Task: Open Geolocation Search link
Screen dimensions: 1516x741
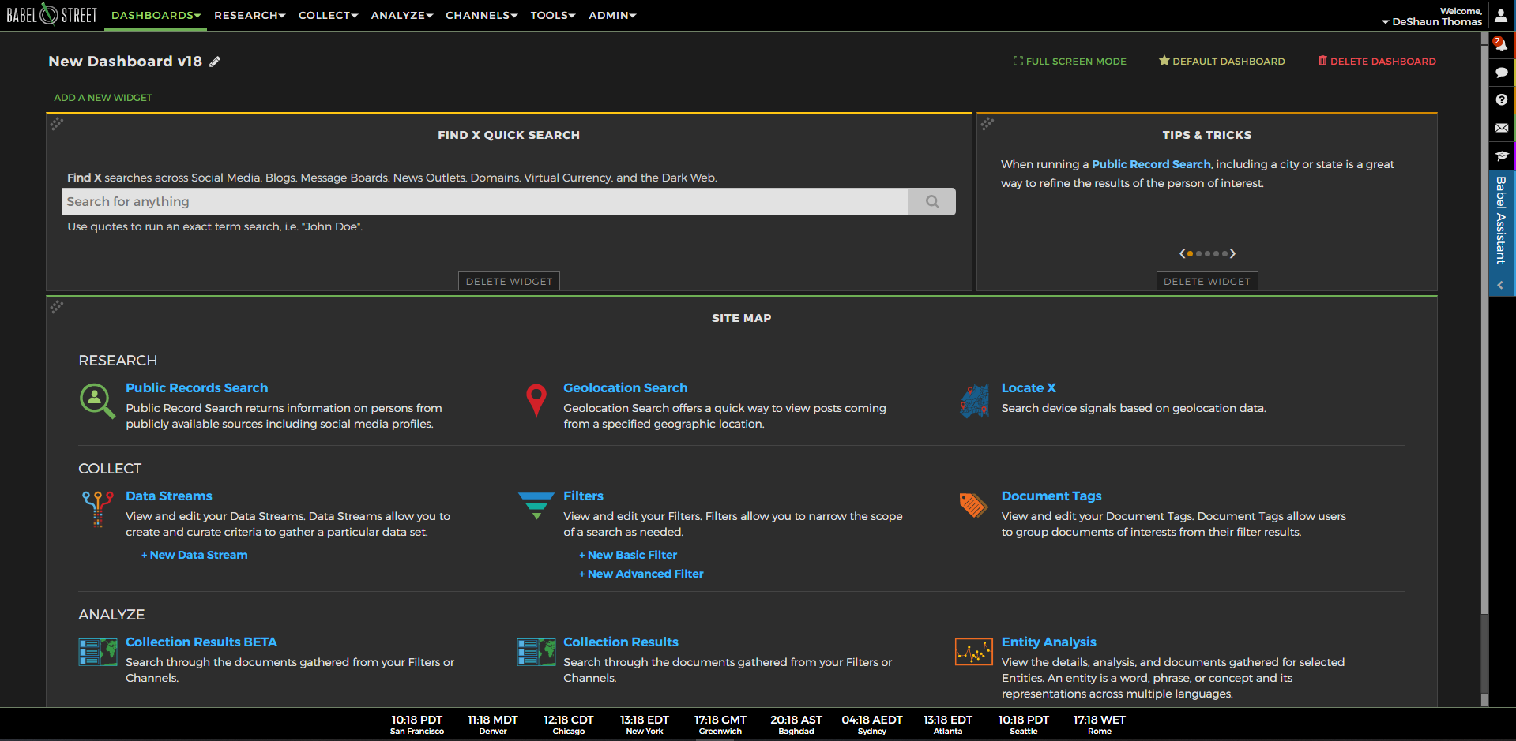Action: [x=625, y=387]
